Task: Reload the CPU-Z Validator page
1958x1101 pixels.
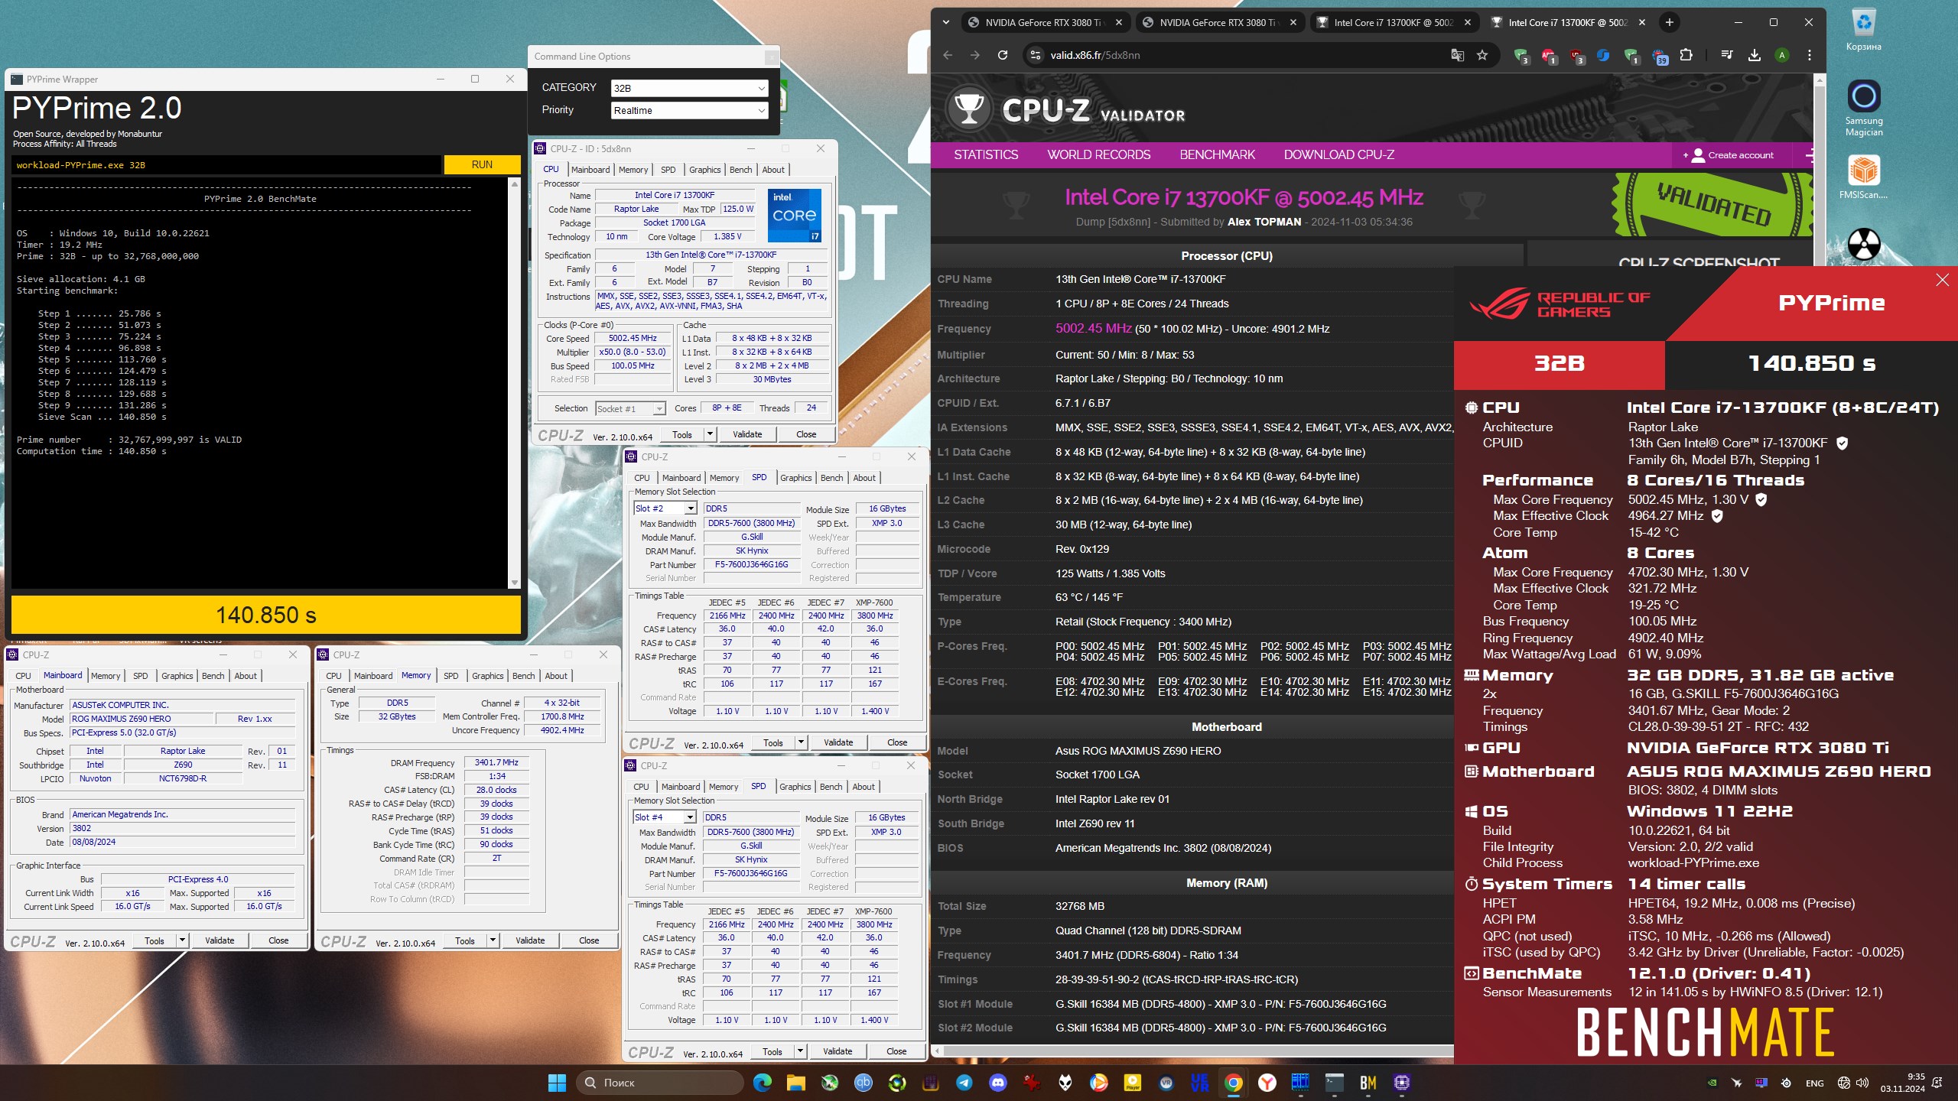Action: (x=1003, y=55)
